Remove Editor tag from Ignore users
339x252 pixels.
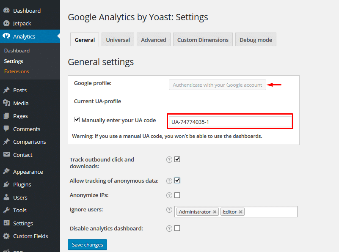tap(240, 212)
